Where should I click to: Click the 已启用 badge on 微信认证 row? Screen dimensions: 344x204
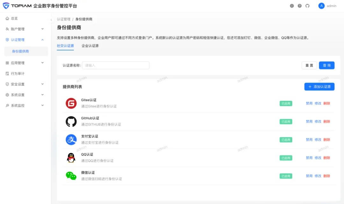(x=286, y=176)
